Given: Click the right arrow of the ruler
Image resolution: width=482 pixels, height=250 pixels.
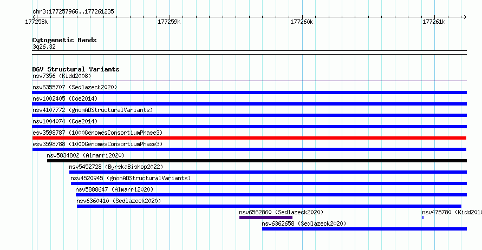Looking at the screenshot, I should click(465, 17).
